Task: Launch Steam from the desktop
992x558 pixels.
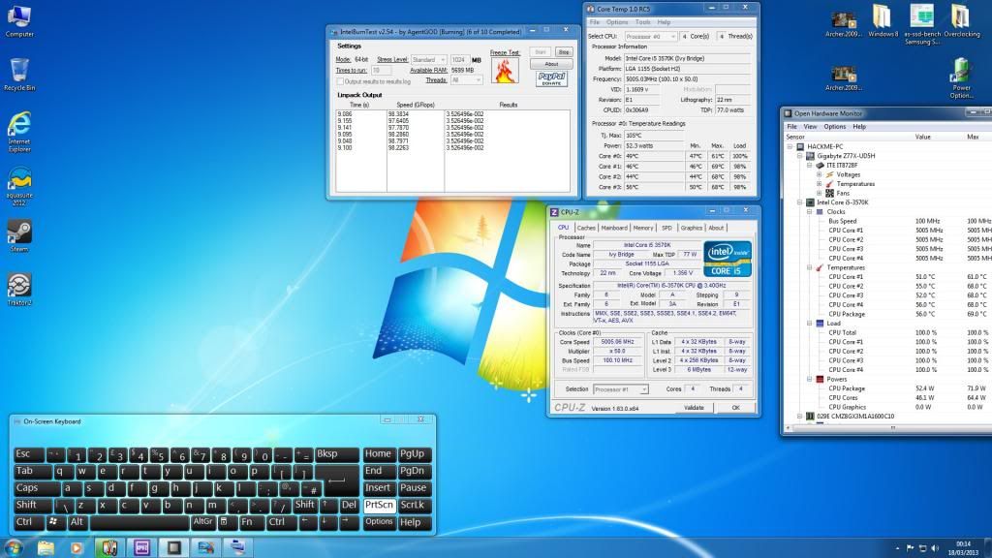Action: tap(19, 236)
